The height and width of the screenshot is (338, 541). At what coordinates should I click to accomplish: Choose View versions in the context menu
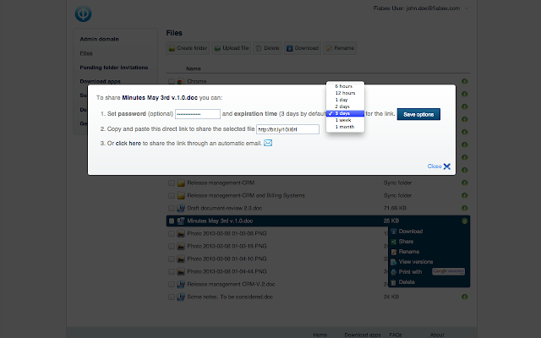pyautogui.click(x=416, y=262)
